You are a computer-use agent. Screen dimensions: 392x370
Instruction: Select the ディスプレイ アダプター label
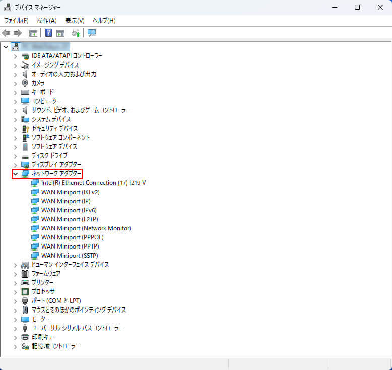coord(56,165)
